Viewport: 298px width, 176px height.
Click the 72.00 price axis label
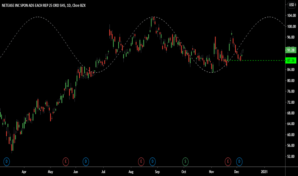click(291, 102)
